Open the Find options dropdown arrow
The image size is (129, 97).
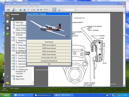(76, 10)
